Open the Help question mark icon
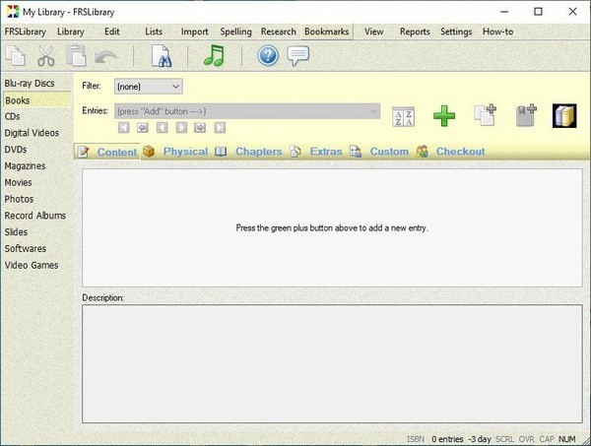 pos(268,56)
